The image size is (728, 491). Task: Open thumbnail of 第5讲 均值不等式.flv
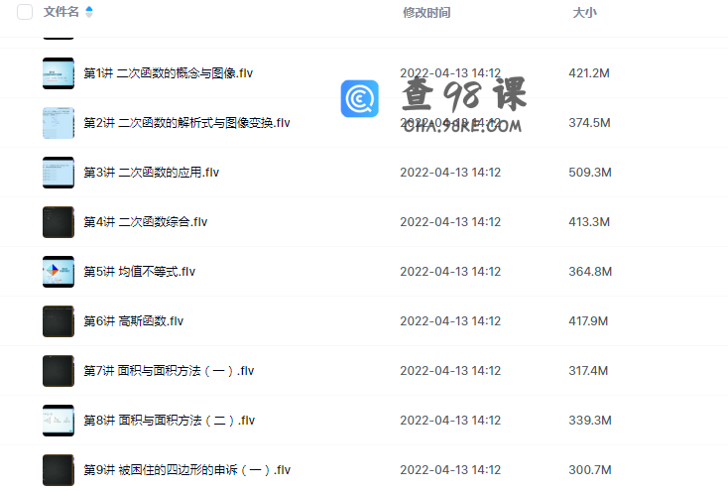[x=59, y=272]
